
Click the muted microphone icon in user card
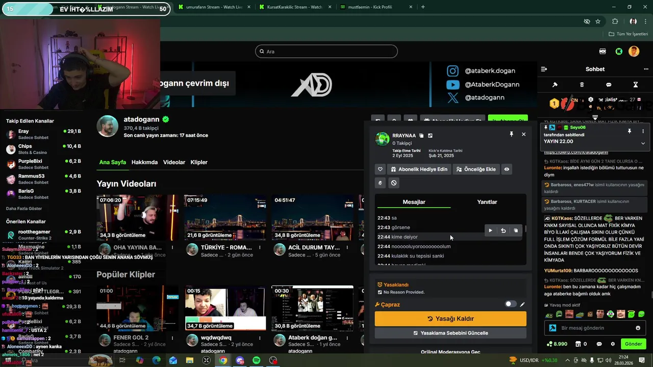point(380,182)
